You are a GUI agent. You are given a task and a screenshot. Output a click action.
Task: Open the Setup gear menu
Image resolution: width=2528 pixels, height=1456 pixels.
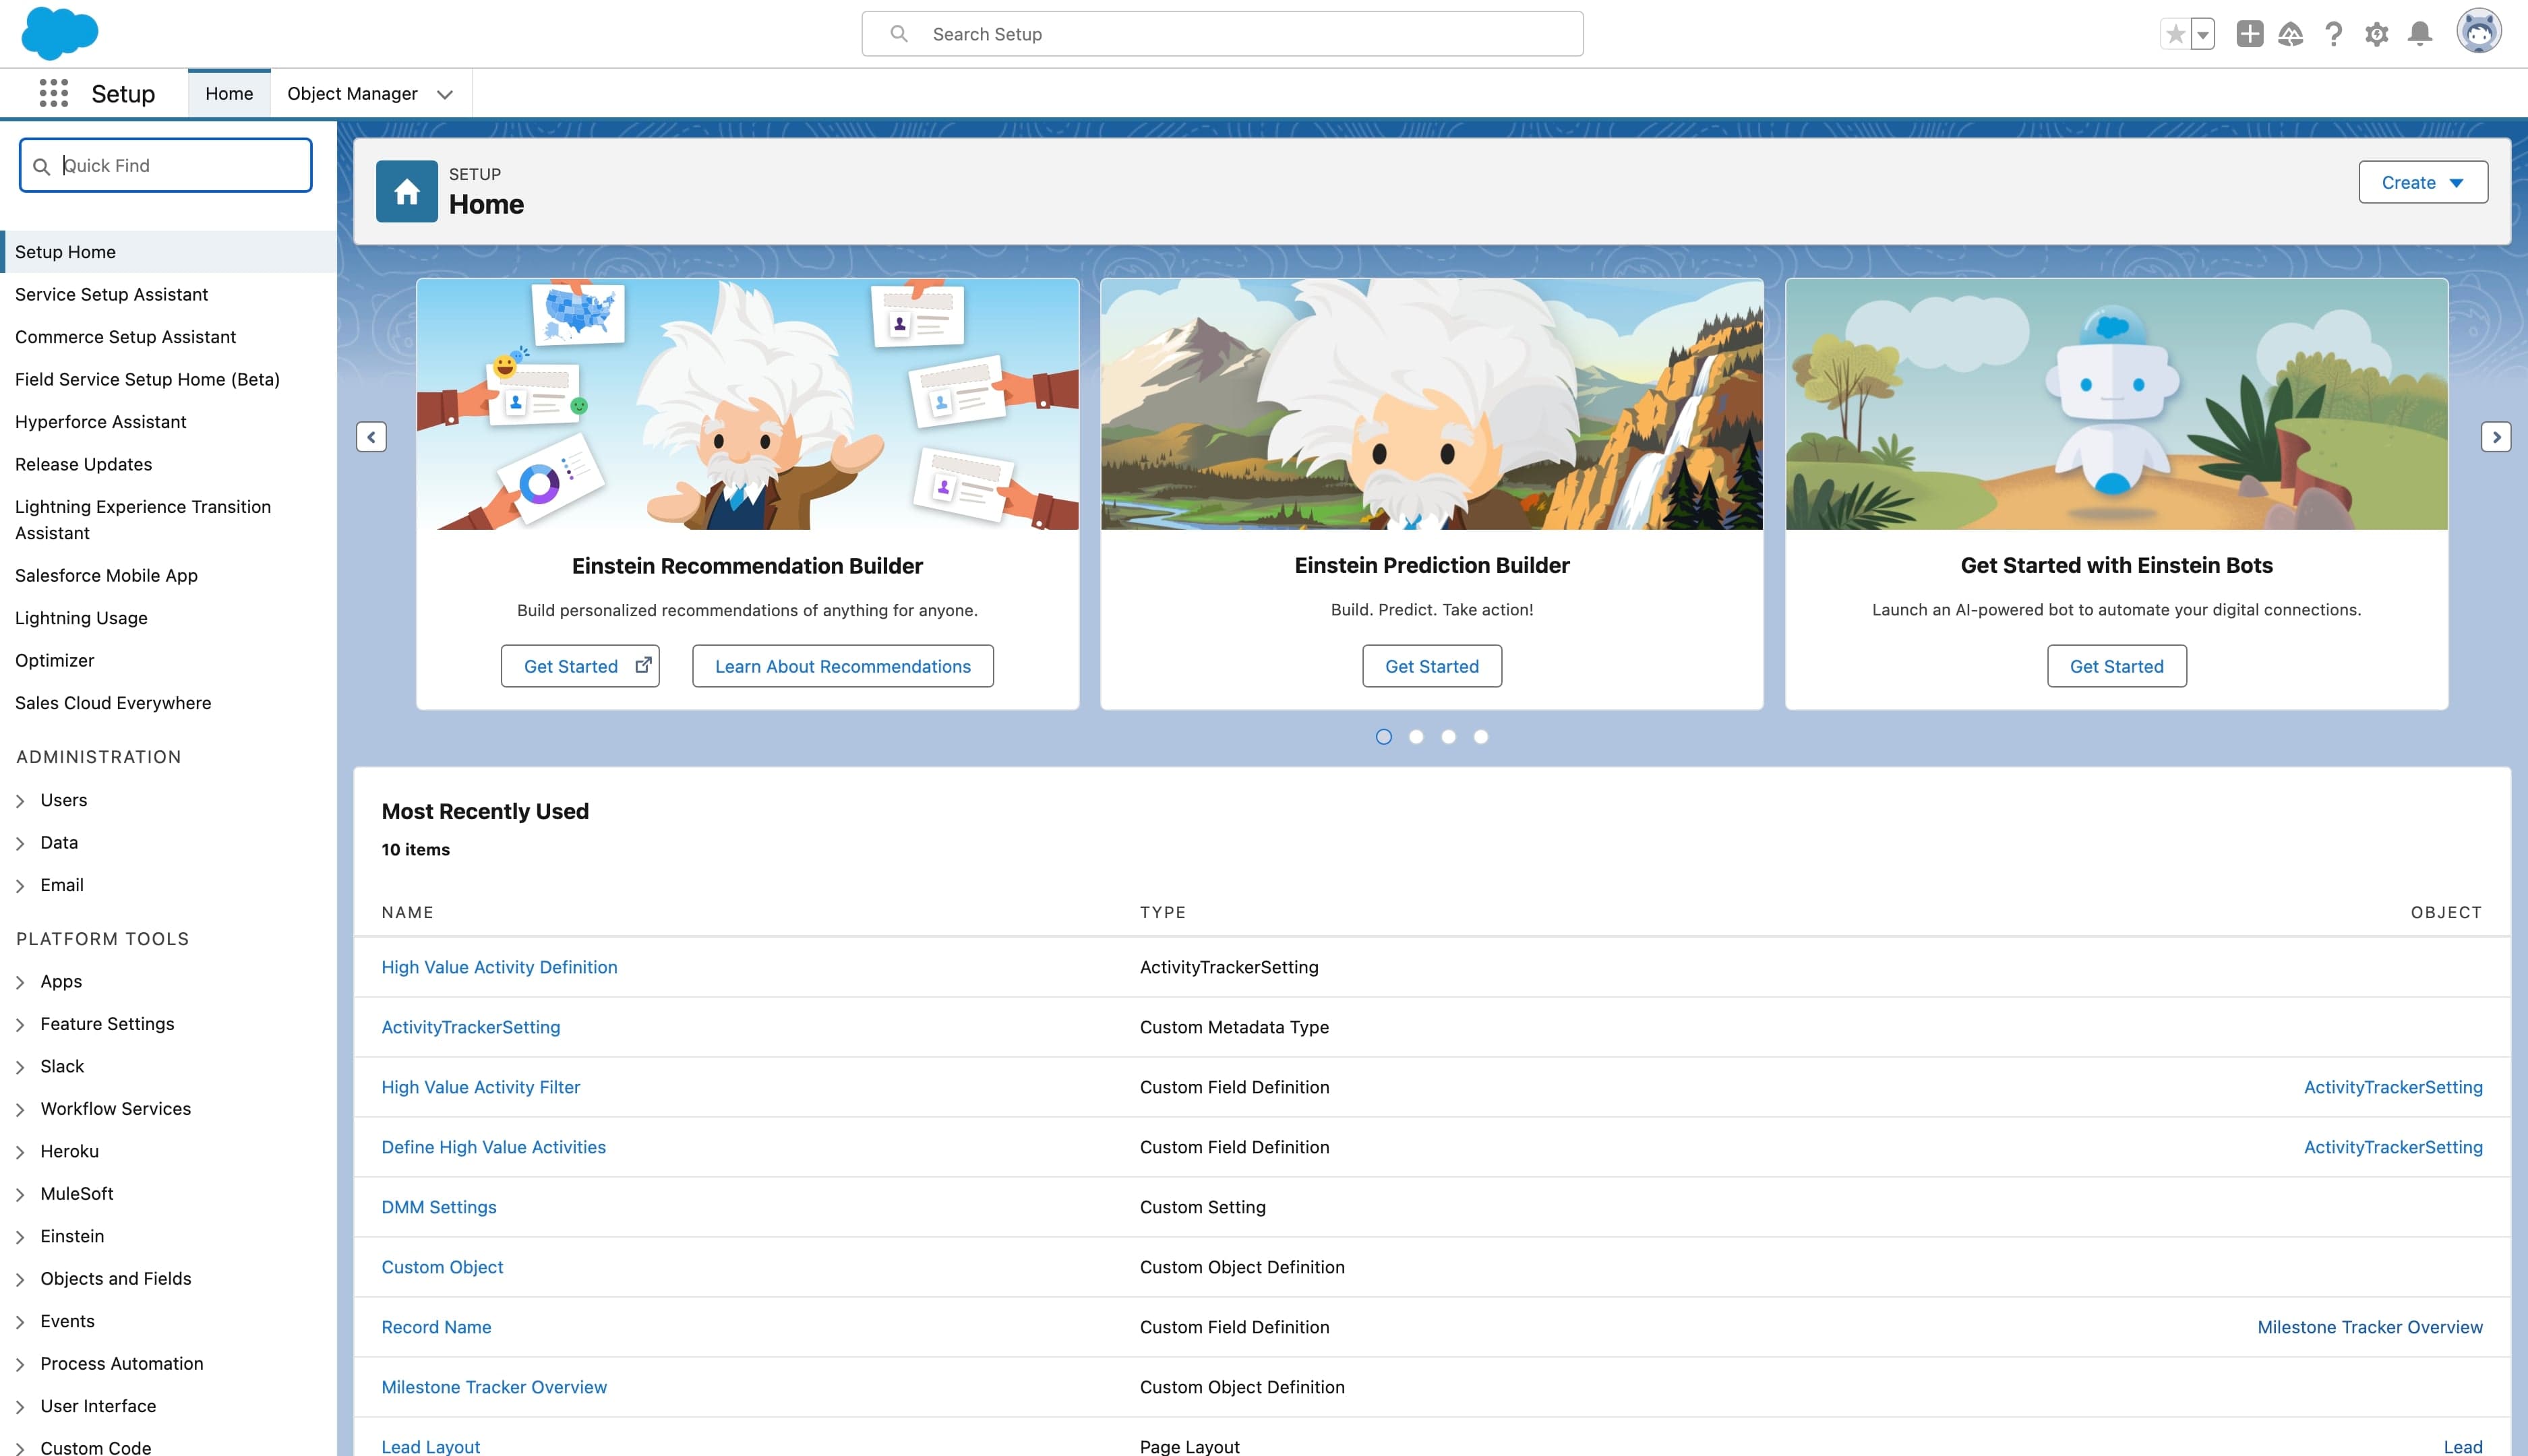click(2377, 34)
